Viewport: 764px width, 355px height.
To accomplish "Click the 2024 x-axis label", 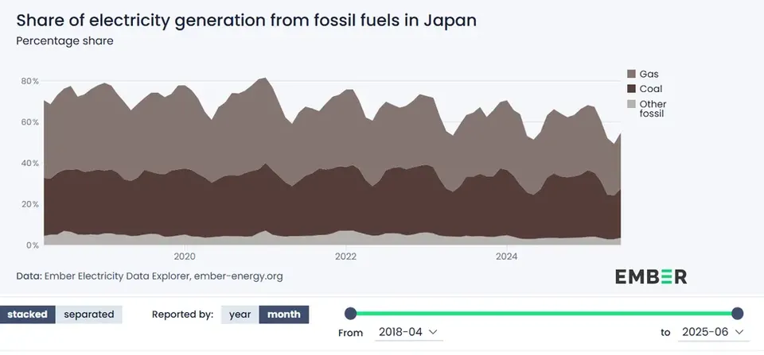I will click(x=507, y=257).
